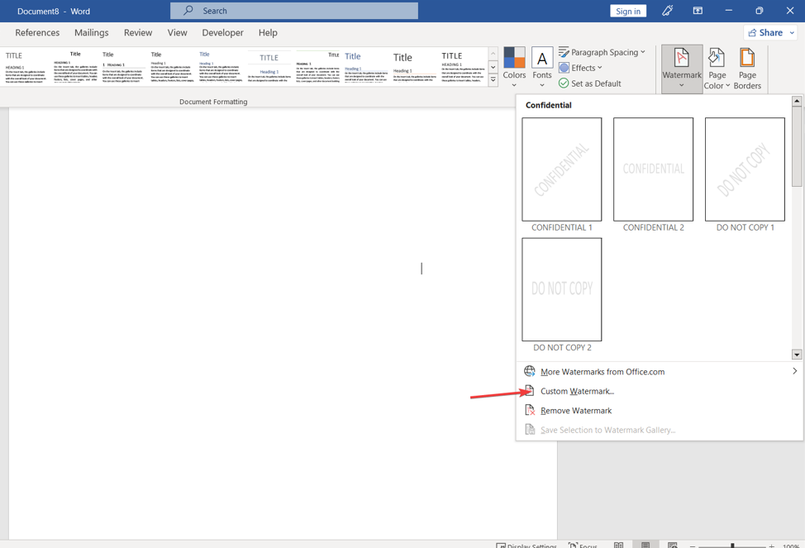Click the Custom Watermark page icon
Viewport: 805px width, 548px height.
point(529,391)
